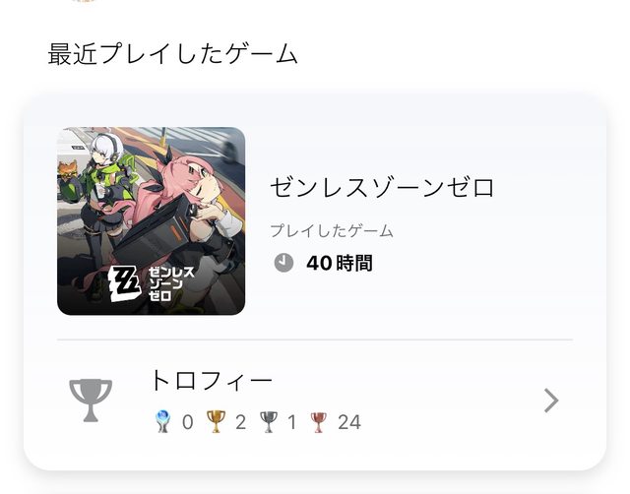This screenshot has width=630, height=494.
Task: Click the ZZZ logo on the cover
Action: click(125, 284)
